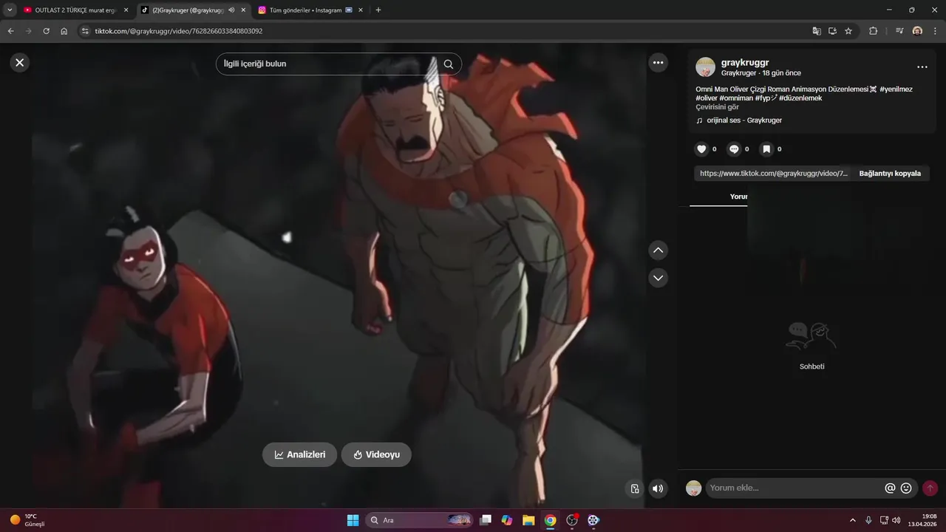Open the Chrome profile avatar

click(917, 31)
